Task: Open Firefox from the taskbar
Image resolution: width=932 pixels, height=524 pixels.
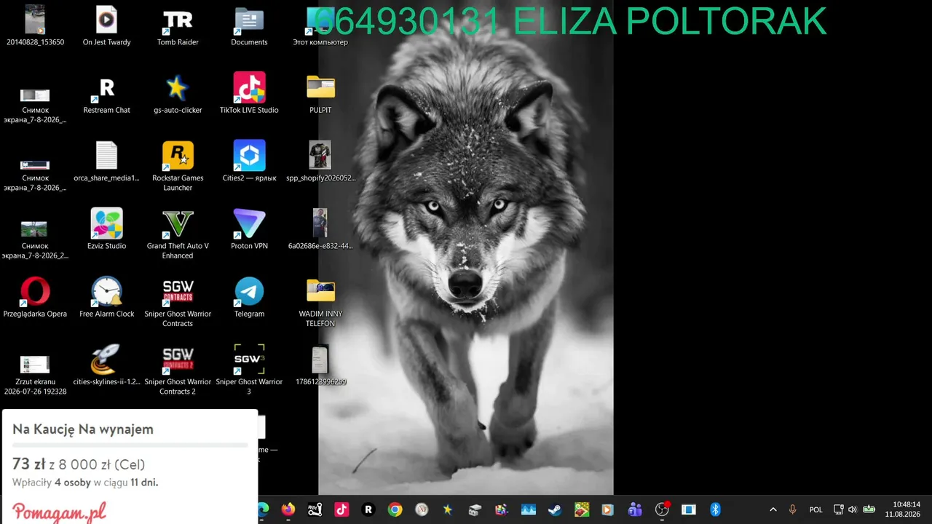Action: pyautogui.click(x=288, y=509)
